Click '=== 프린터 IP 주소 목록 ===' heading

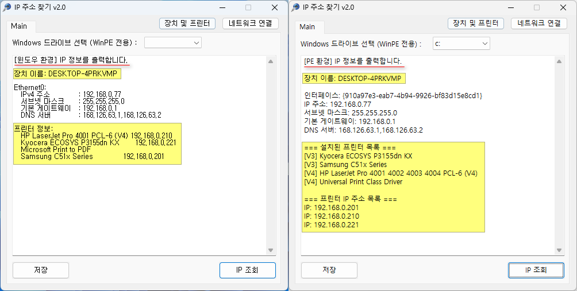click(x=351, y=199)
